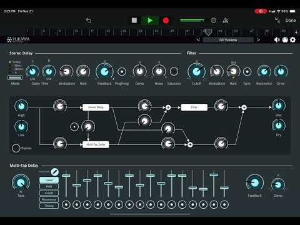Select the Level tab in Multi-Tap Delay

[49, 180]
